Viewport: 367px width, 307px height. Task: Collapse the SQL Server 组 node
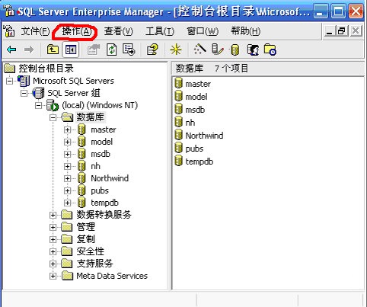click(24, 93)
